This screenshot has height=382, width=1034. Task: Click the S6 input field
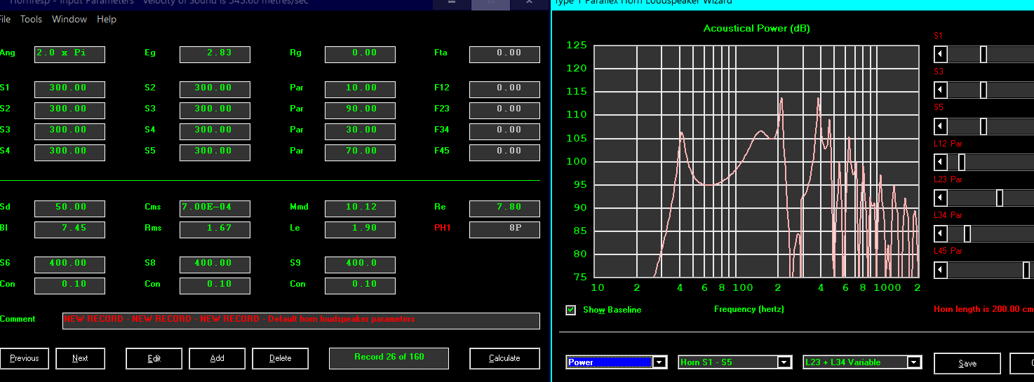click(x=69, y=264)
